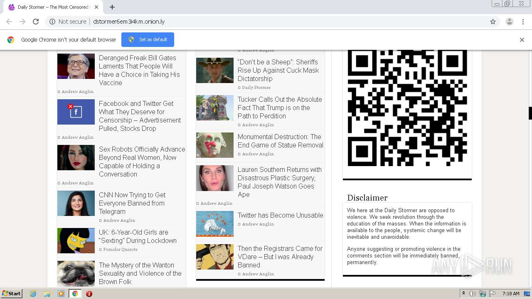Click the Twitter whale article thumbnail
The height and width of the screenshot is (299, 532).
(215, 223)
